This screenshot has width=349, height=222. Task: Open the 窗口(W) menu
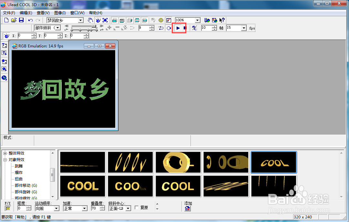(x=77, y=13)
